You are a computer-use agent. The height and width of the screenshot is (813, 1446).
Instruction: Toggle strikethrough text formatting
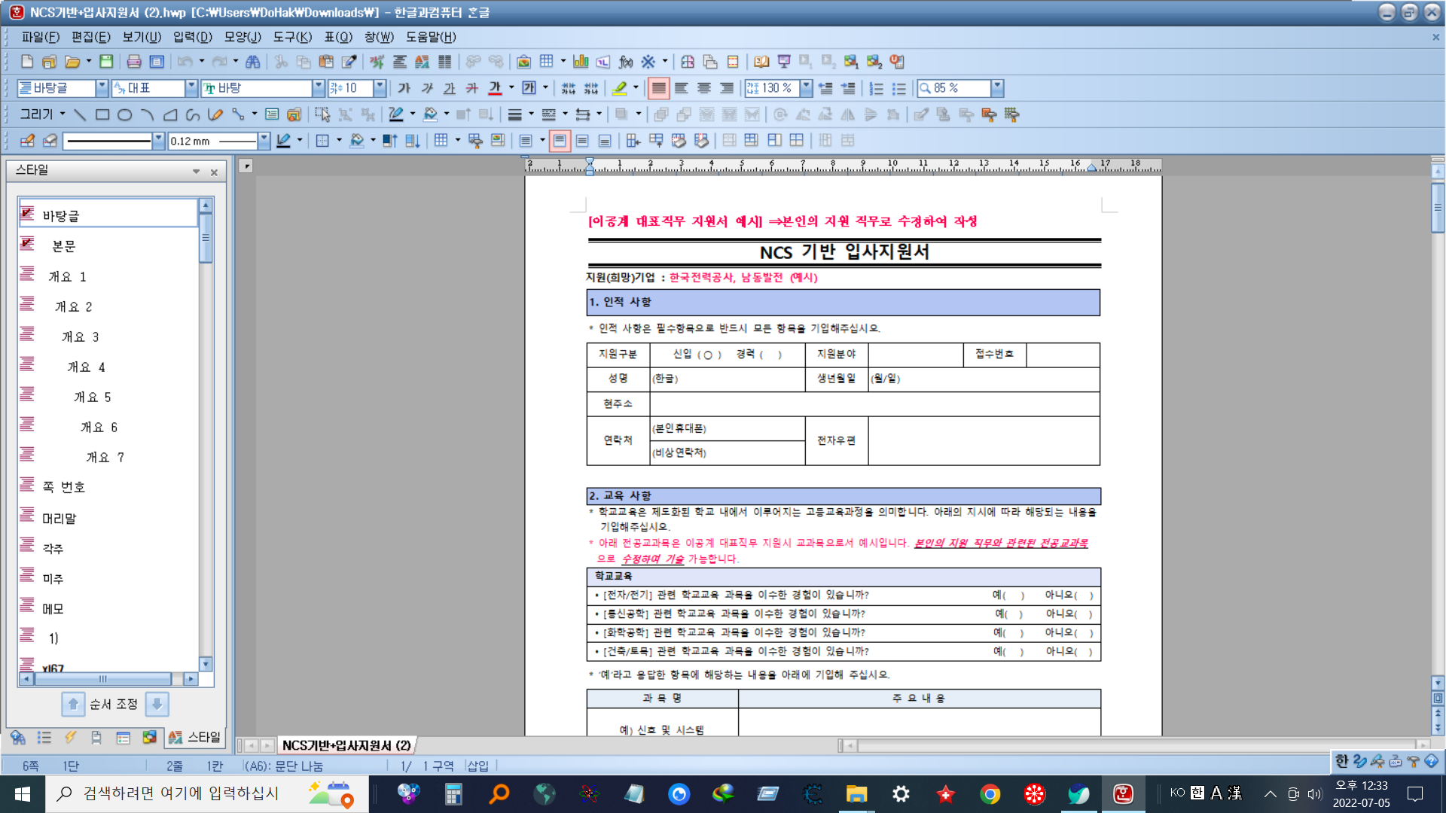(x=472, y=88)
